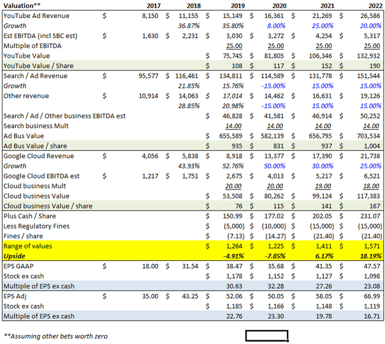Screen dimensions: 385x344
Task: Select the empty outlined cell below the table
Action: point(266,336)
